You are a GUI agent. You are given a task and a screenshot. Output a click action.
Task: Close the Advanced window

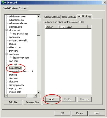tap(104, 2)
